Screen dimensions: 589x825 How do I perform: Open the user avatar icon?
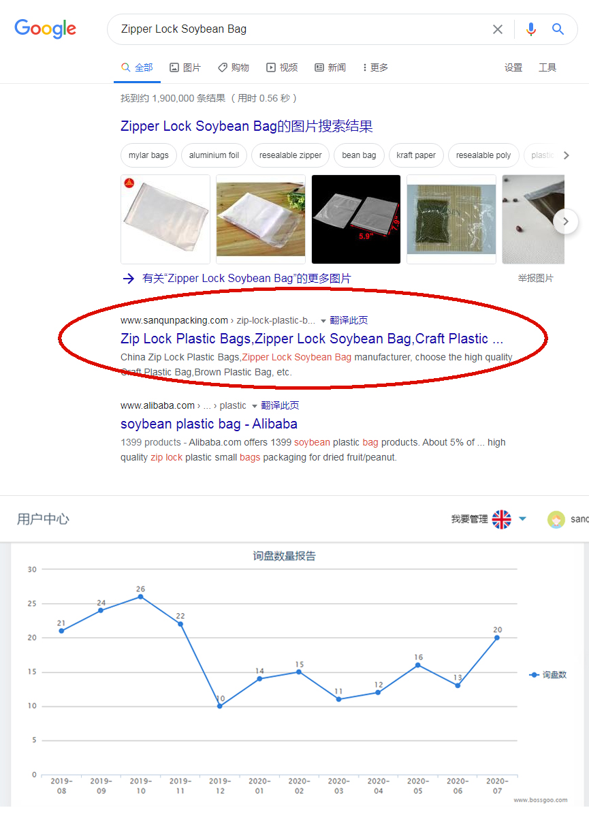556,520
